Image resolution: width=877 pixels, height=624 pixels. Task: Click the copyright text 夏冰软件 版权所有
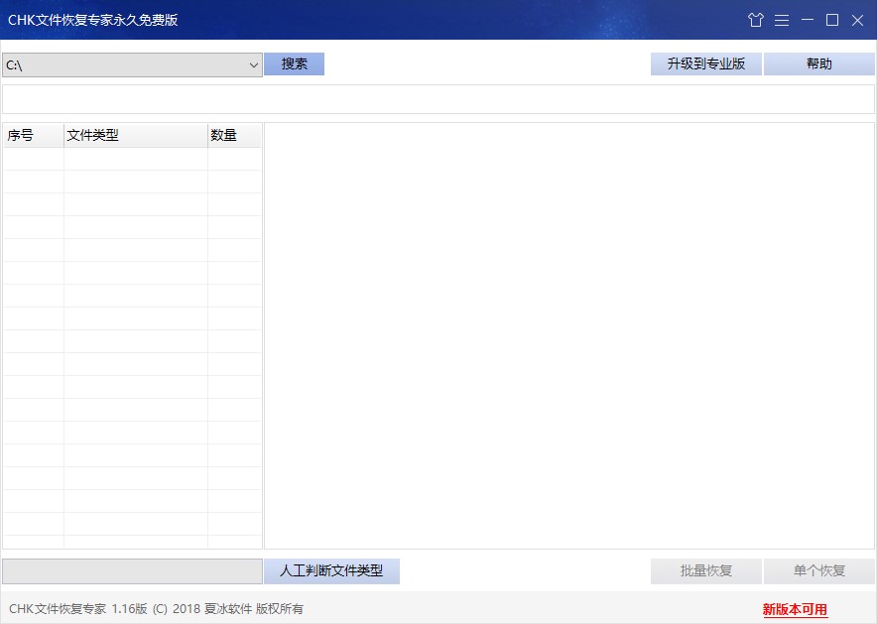pos(254,609)
